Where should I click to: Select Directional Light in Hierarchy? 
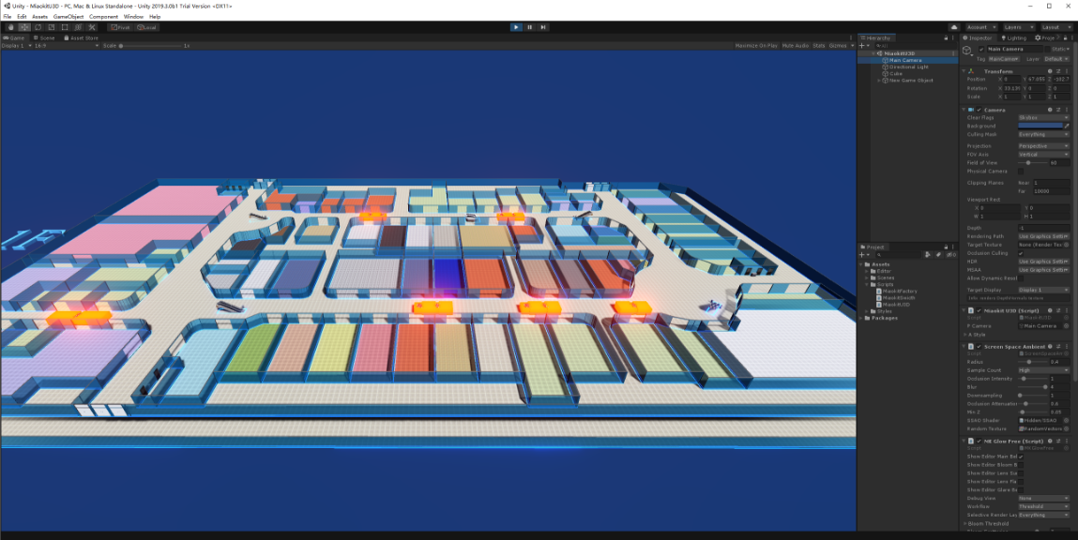pyautogui.click(x=908, y=67)
